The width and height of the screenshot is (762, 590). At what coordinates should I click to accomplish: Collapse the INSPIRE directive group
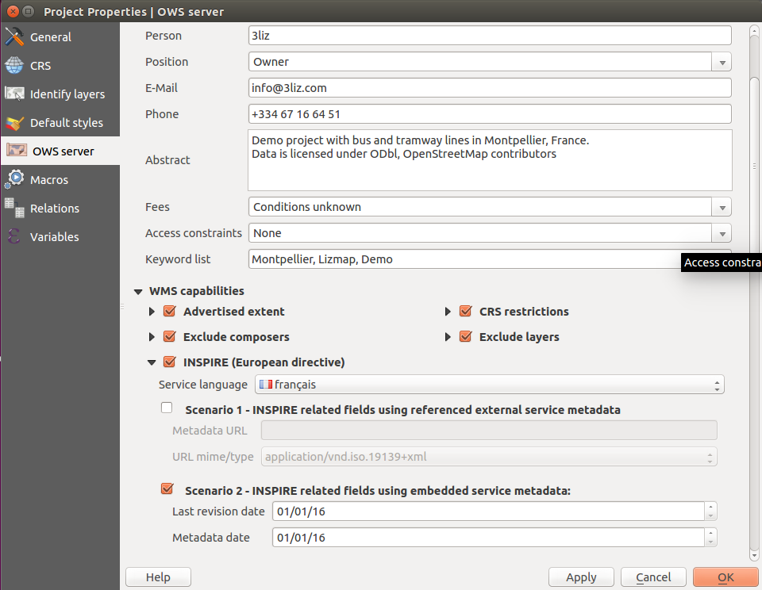[152, 362]
